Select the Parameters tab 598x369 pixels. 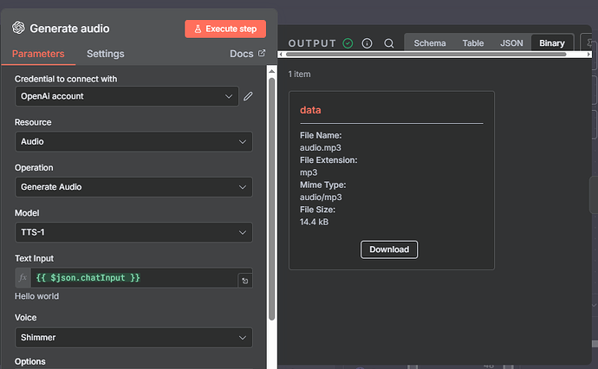tap(38, 54)
